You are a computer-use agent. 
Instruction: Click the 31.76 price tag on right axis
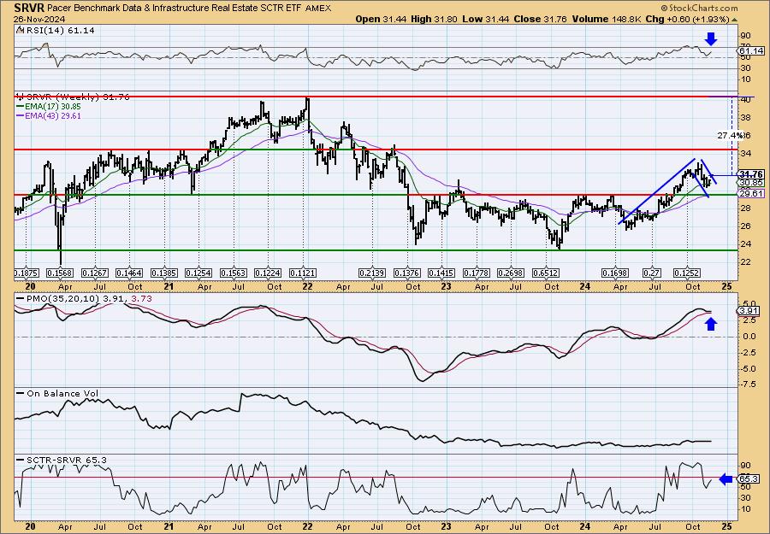coord(751,174)
